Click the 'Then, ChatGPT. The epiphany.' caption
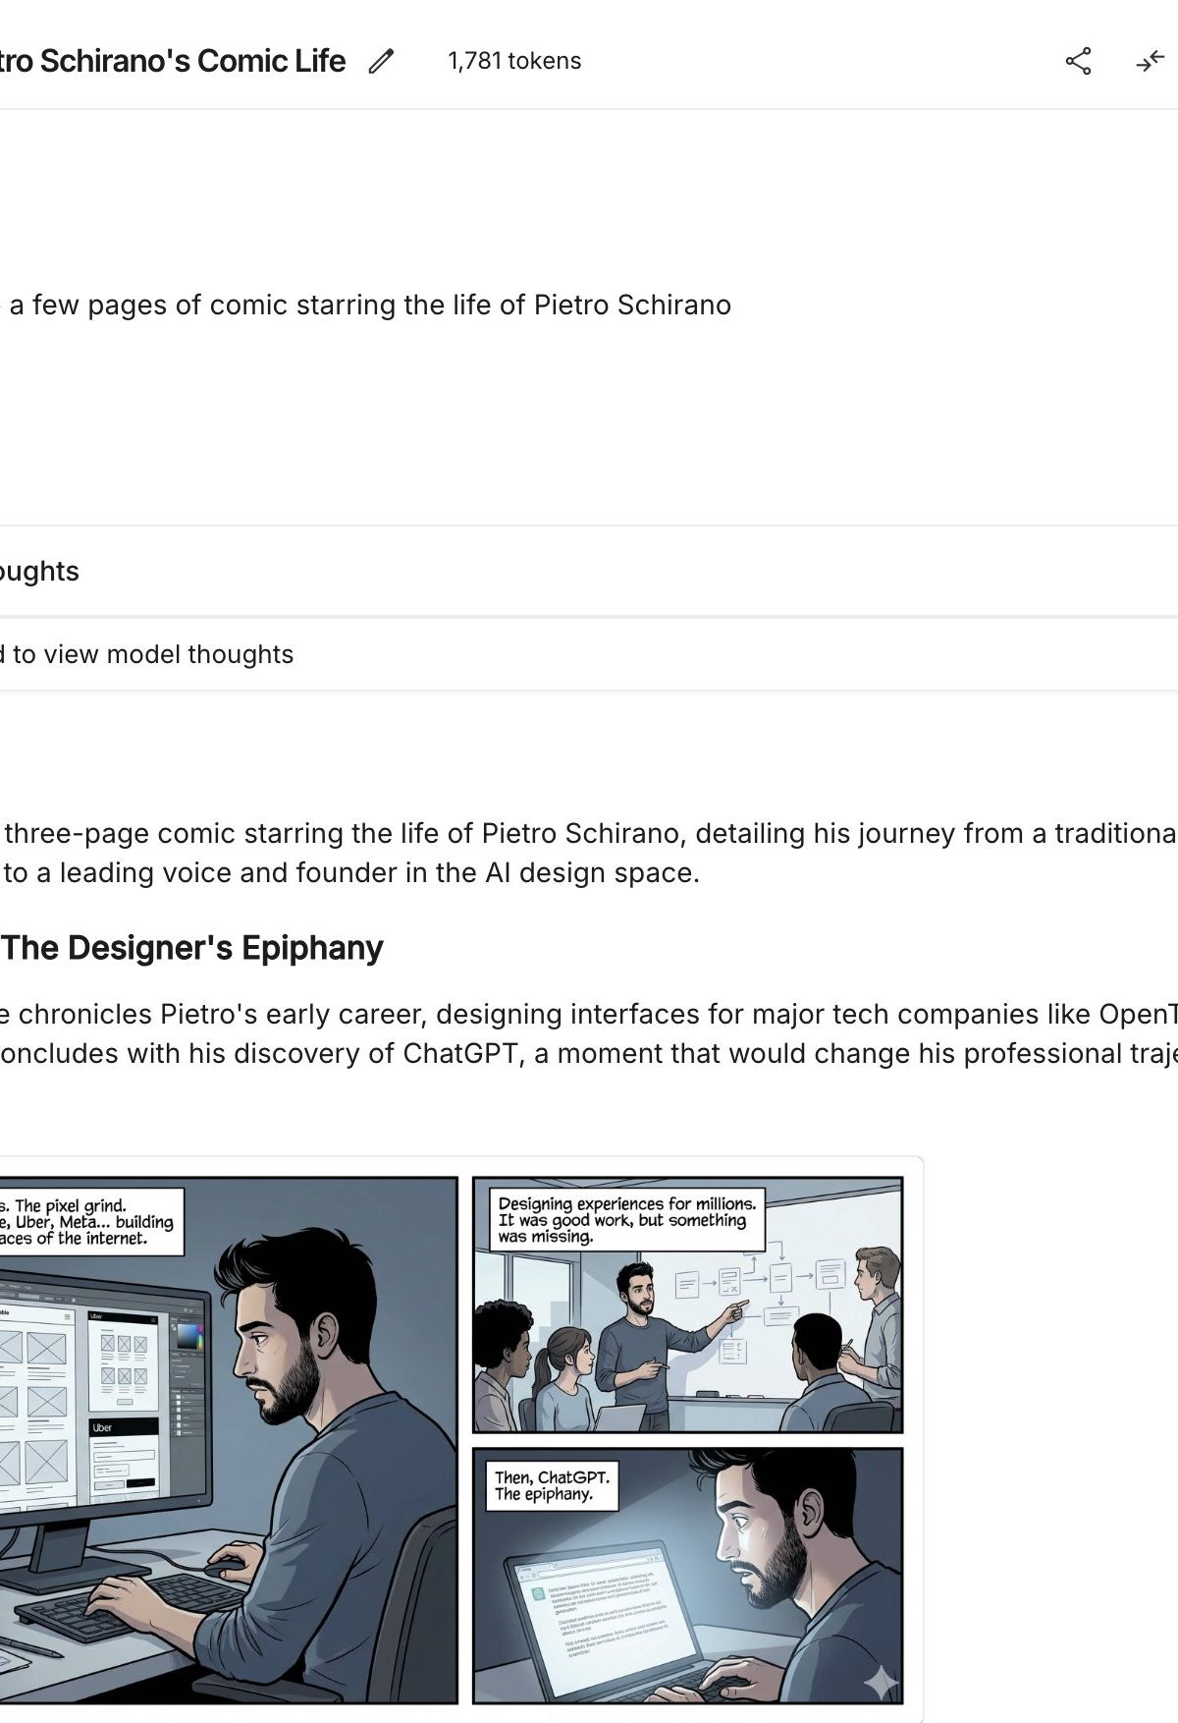Image resolution: width=1178 pixels, height=1723 pixels. [x=553, y=1485]
